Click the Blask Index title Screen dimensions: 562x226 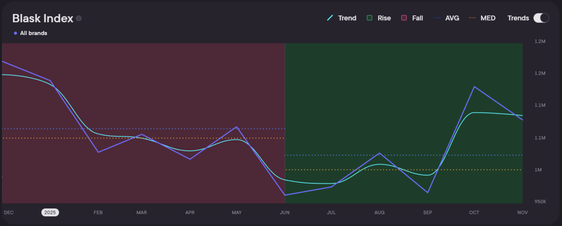43,18
